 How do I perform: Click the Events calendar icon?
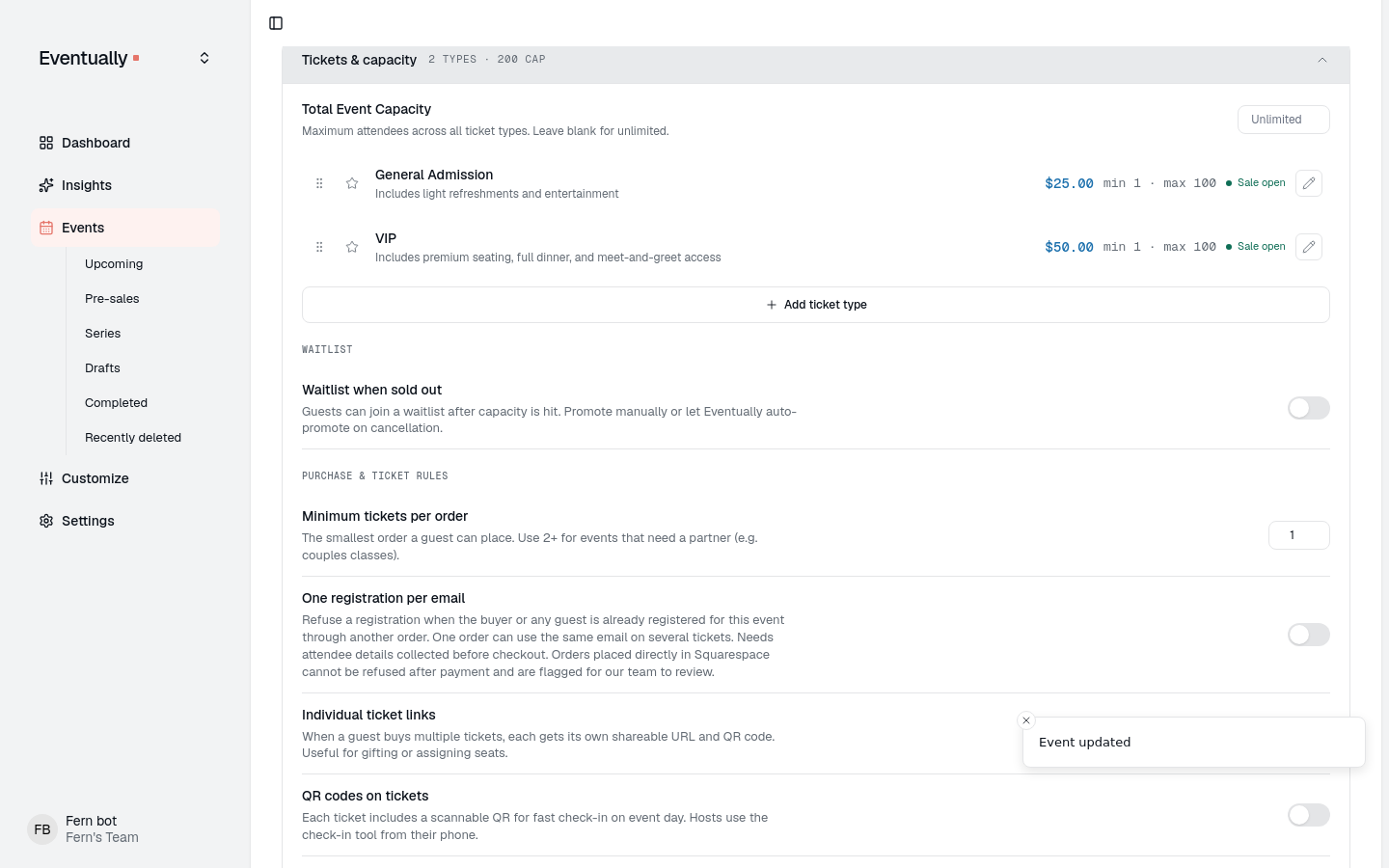[x=46, y=228]
